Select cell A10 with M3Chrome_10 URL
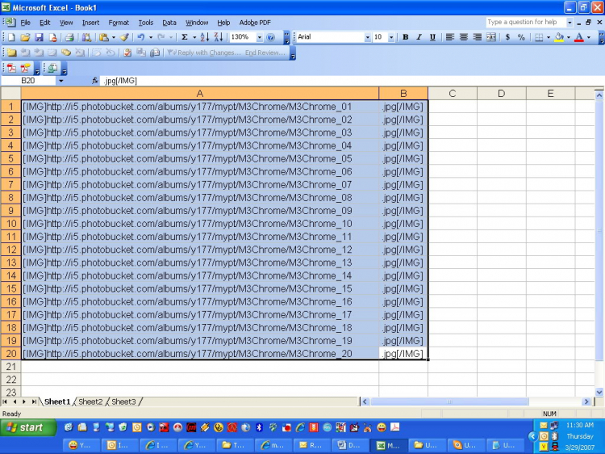605x454 pixels. (200, 224)
